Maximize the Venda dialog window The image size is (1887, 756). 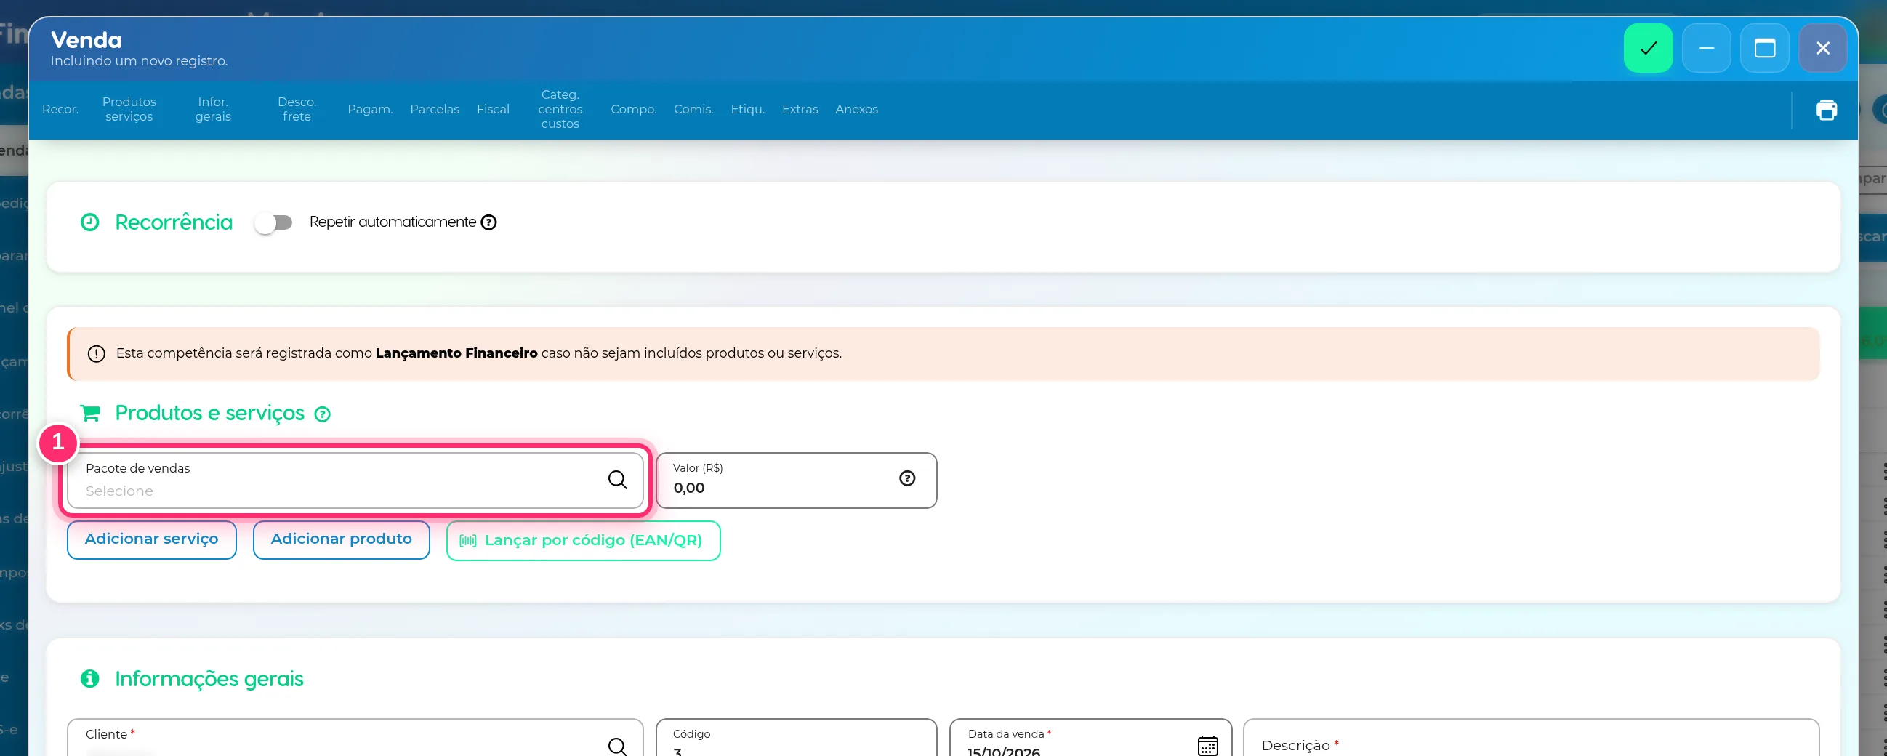click(x=1764, y=49)
